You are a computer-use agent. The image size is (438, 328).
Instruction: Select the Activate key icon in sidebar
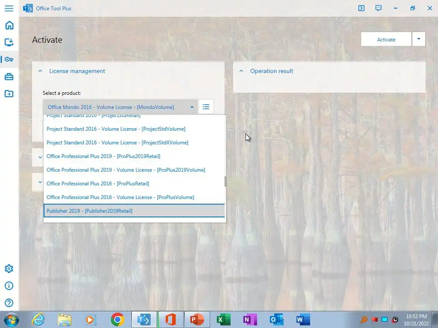9,59
